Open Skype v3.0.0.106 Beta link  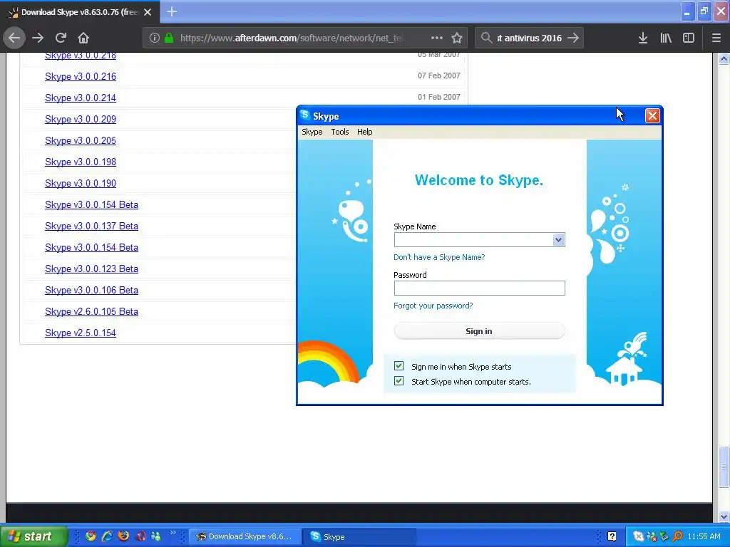91,291
